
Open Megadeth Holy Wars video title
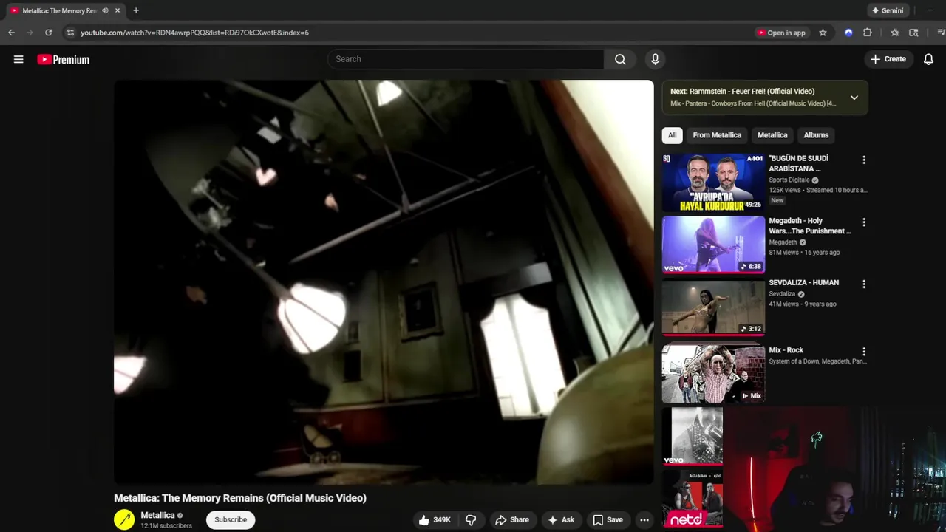pos(810,225)
